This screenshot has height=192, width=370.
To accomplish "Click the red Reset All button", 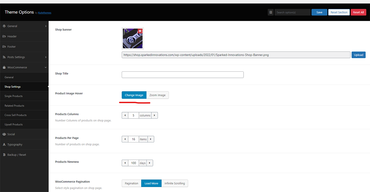I will click(x=358, y=12).
